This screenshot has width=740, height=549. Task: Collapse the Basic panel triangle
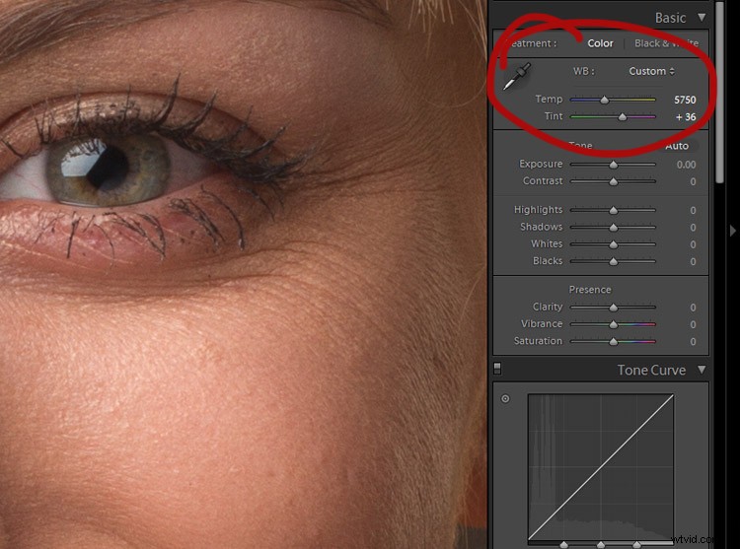tap(702, 18)
